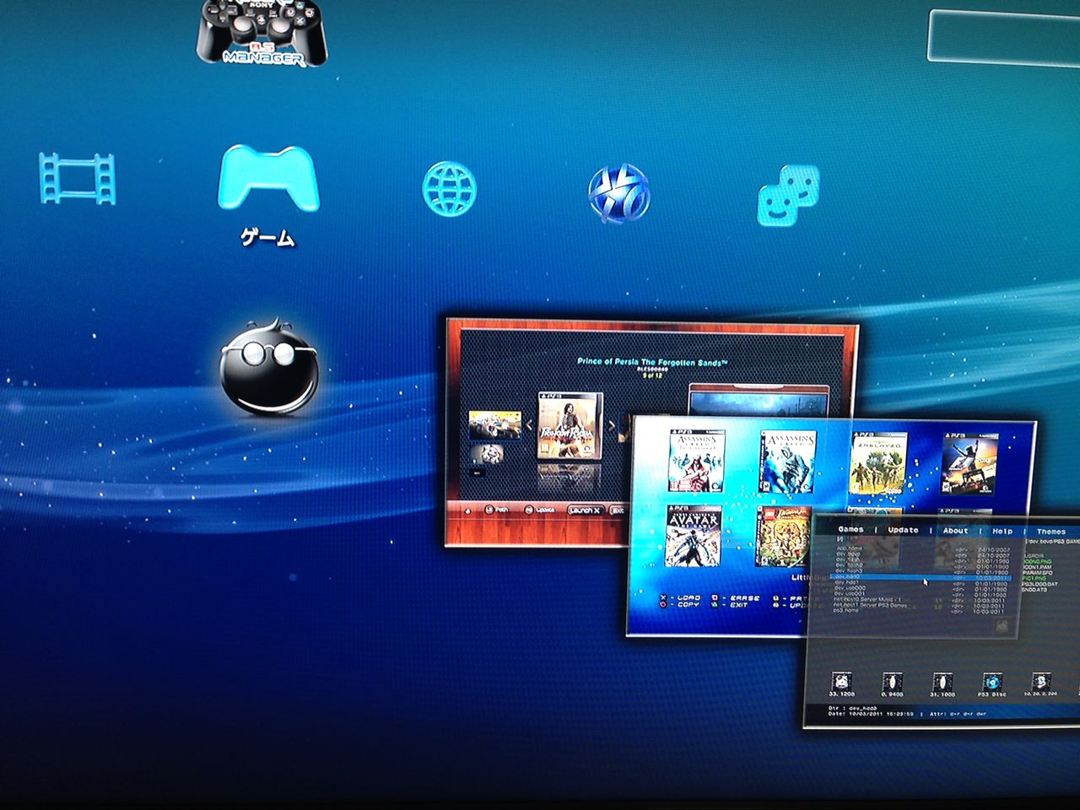Select the first Assassin's Creed white cover

coord(789,462)
